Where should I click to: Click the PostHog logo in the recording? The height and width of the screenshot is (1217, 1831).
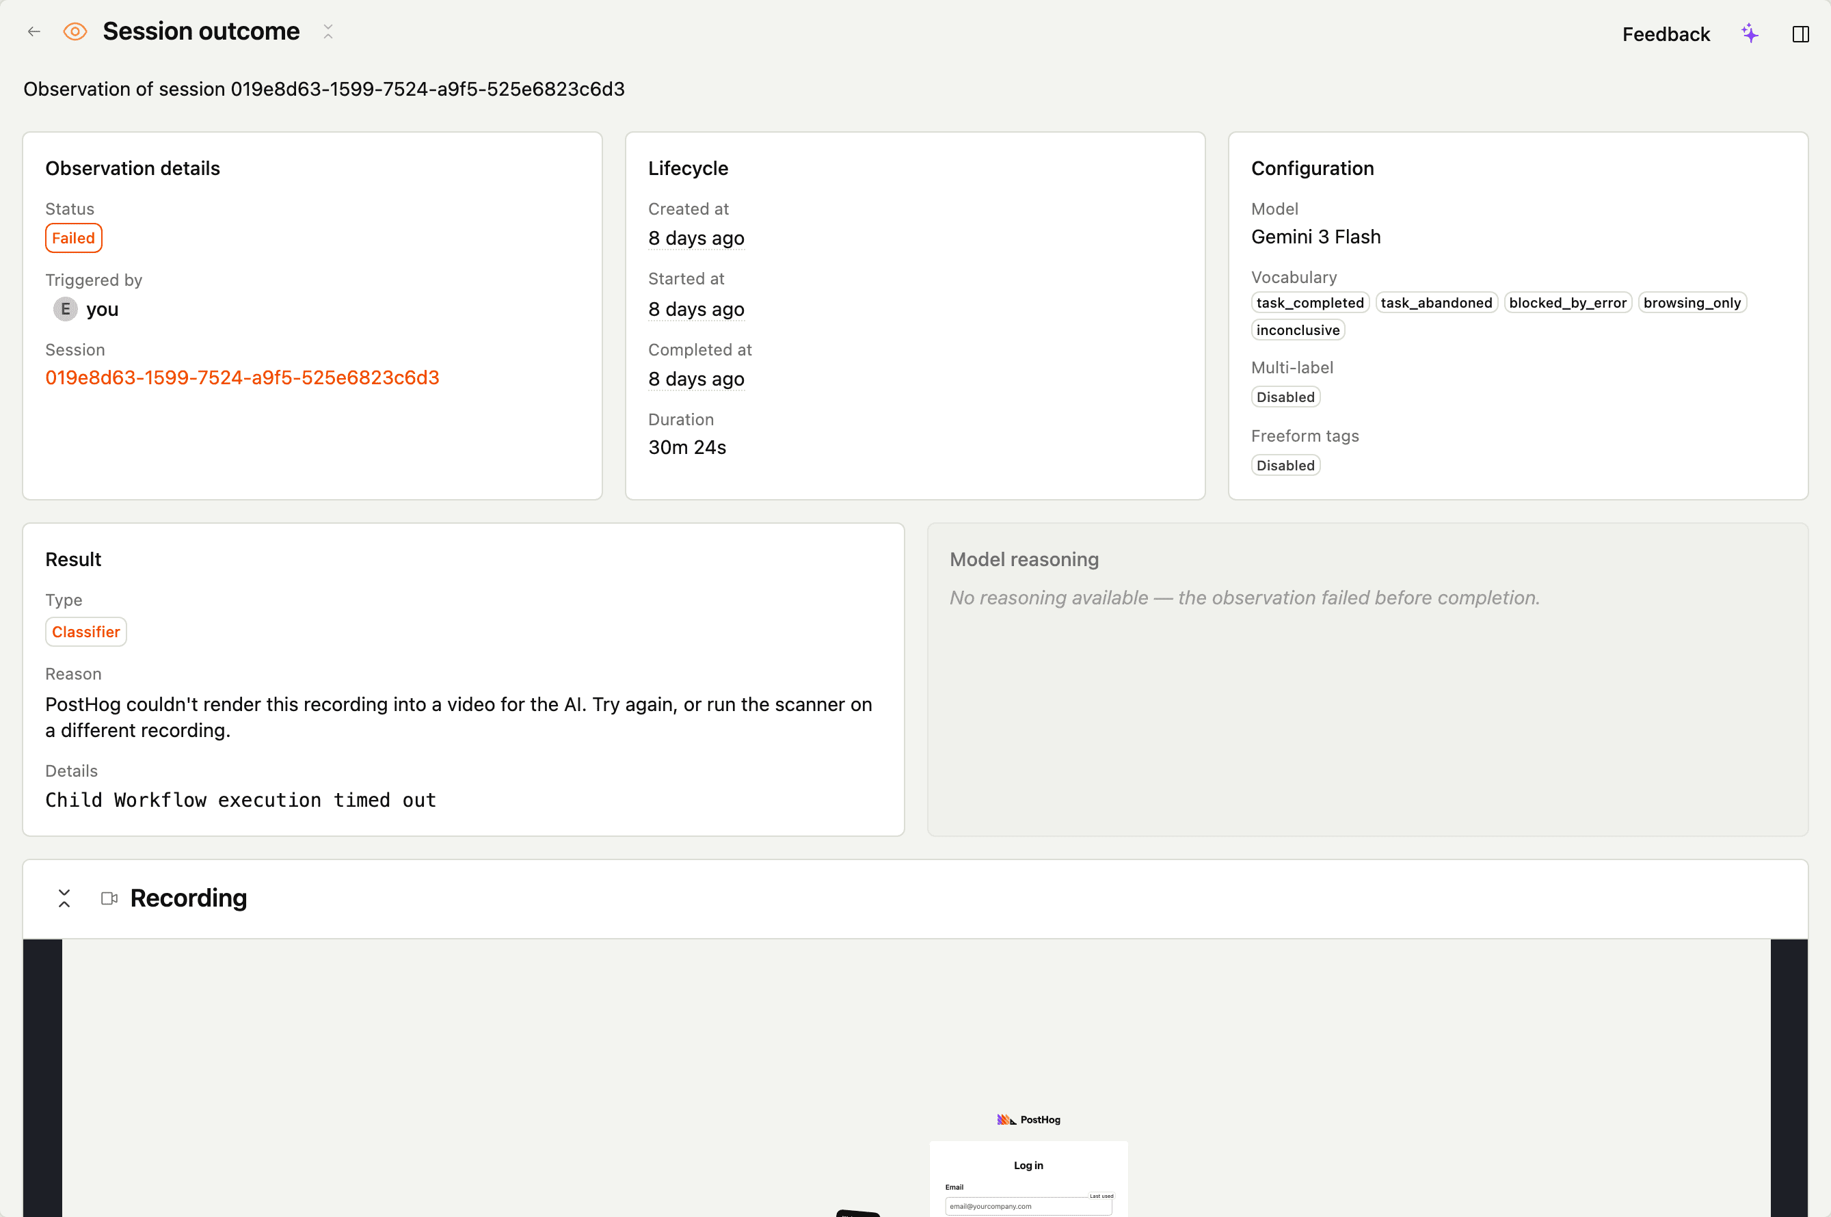coord(1028,1119)
